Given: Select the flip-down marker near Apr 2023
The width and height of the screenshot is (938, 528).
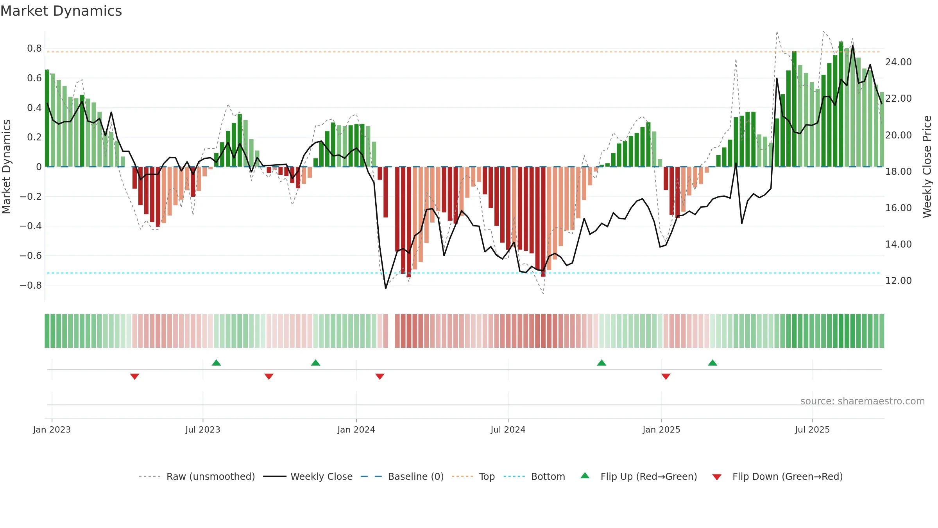Looking at the screenshot, I should point(135,376).
